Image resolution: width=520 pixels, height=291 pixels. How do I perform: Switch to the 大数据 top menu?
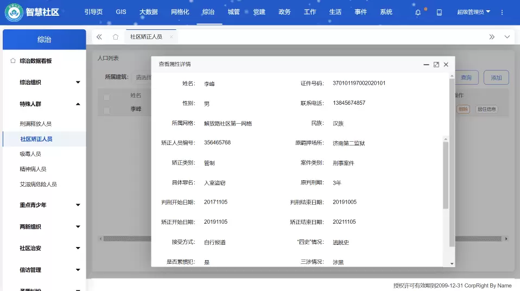pos(149,12)
